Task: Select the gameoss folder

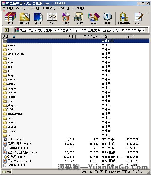Action: (x=10, y=80)
